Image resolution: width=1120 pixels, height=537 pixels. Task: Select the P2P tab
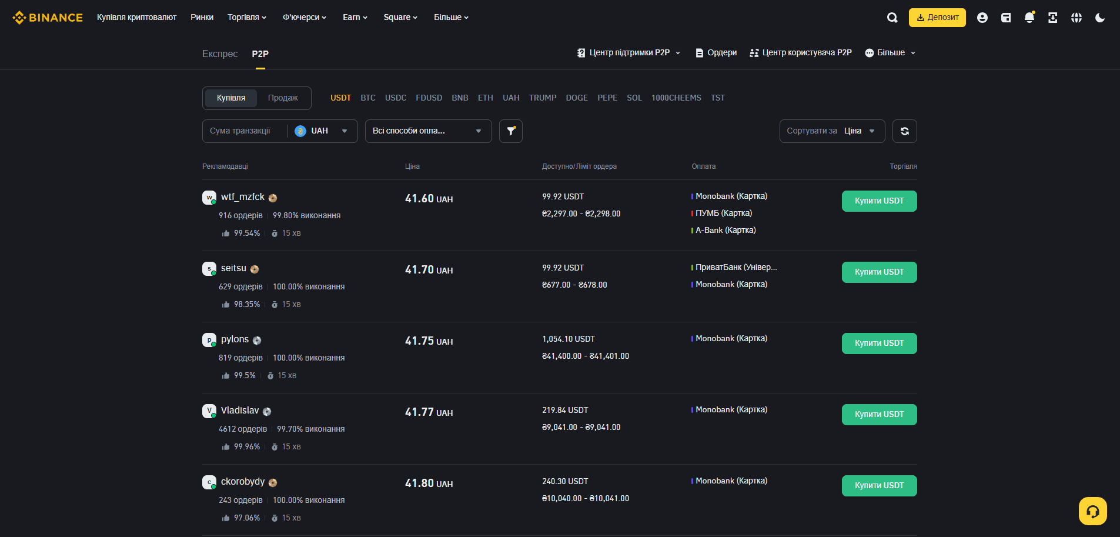pos(260,54)
